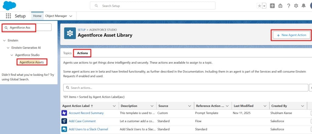The height and width of the screenshot is (134, 312).
Task: Click the magnifier icon in Quick Find box
Action: (x=6, y=28)
